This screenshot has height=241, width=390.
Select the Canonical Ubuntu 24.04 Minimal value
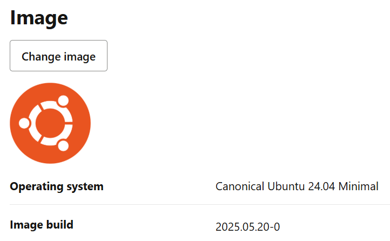297,187
